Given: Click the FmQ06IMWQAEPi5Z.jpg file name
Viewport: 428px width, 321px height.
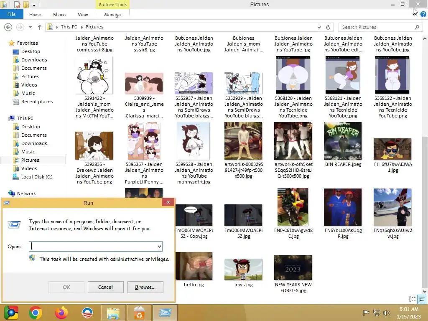Looking at the screenshot, I should (244, 233).
